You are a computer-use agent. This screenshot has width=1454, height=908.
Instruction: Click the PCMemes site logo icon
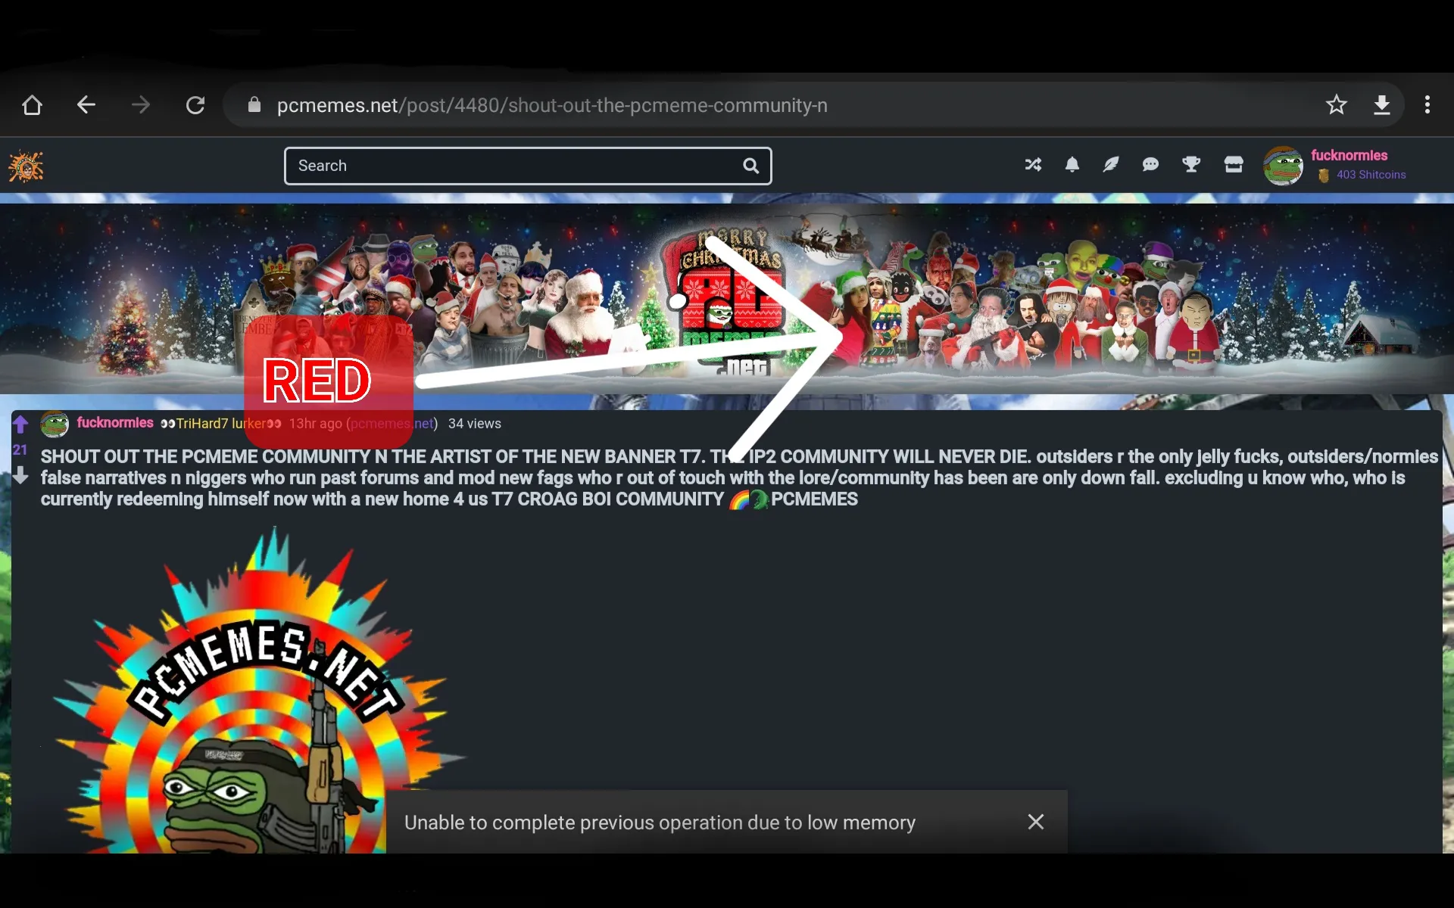tap(27, 164)
